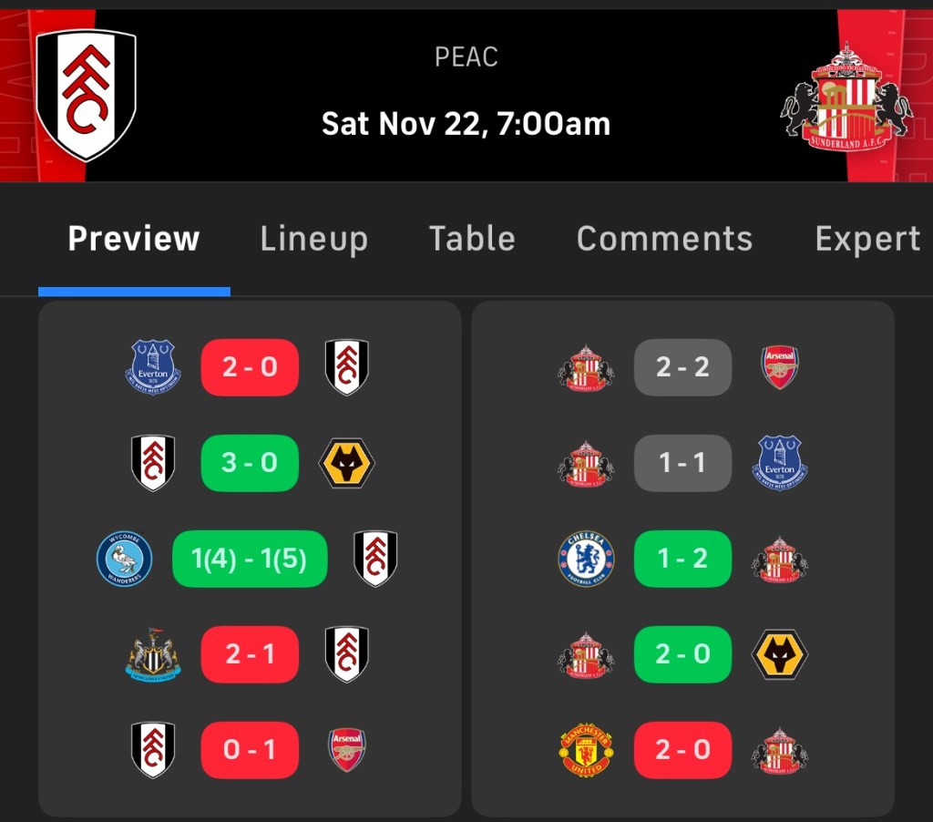Click the red 0 - 1 score badge
Image resolution: width=933 pixels, height=822 pixels.
point(250,750)
